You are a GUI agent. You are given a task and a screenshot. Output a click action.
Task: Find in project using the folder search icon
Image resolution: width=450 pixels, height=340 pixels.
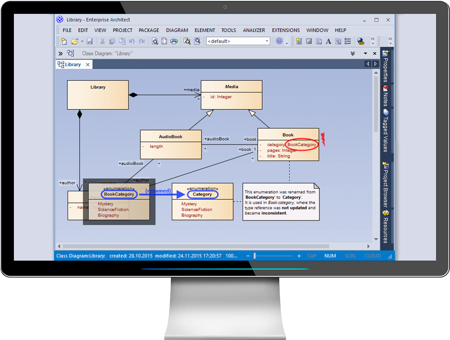click(187, 41)
